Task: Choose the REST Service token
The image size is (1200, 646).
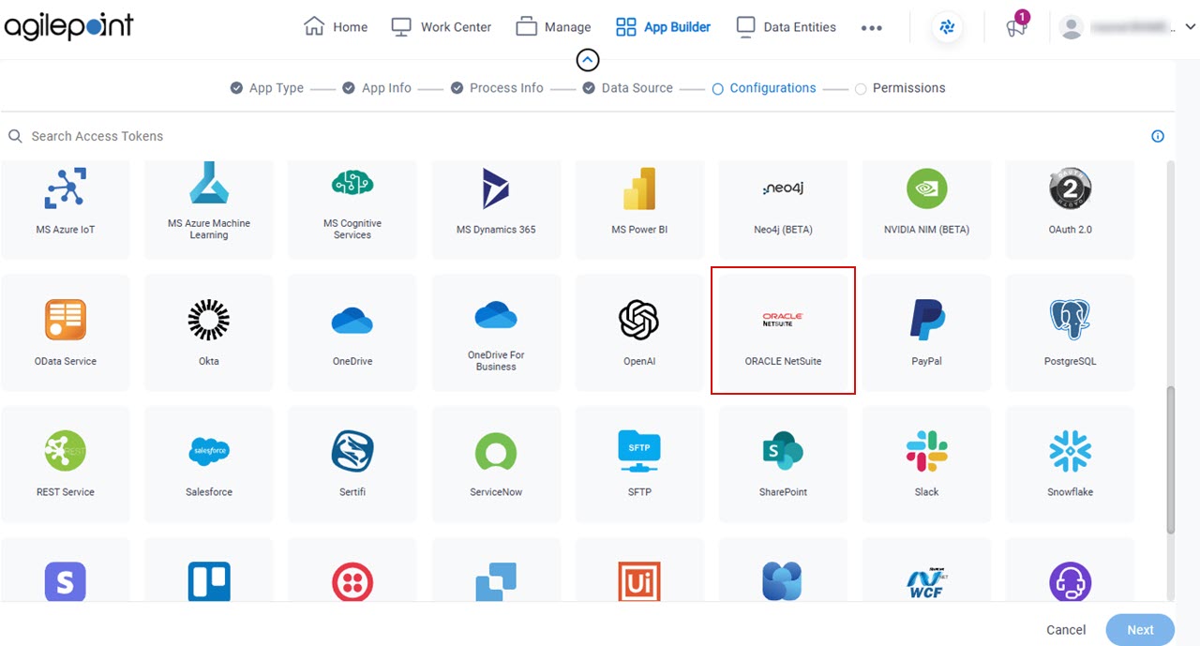Action: point(66,464)
